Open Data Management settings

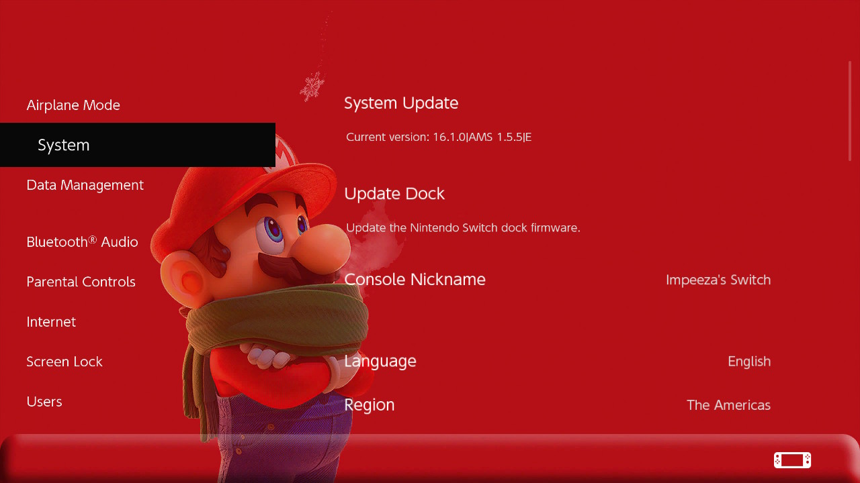pyautogui.click(x=85, y=185)
